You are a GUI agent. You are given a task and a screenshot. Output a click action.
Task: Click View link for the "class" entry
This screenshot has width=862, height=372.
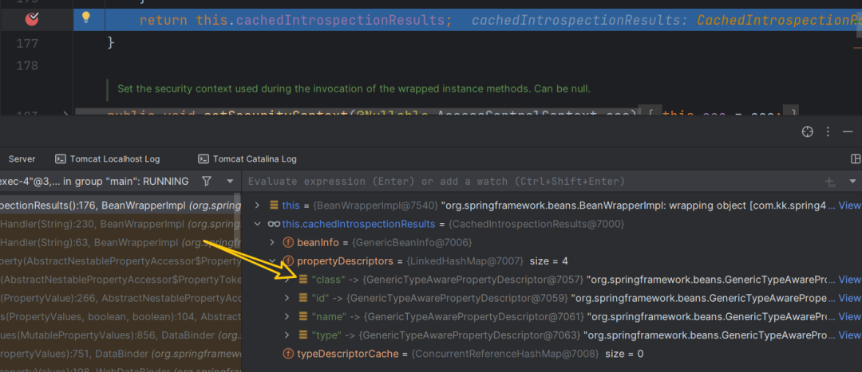coord(849,280)
